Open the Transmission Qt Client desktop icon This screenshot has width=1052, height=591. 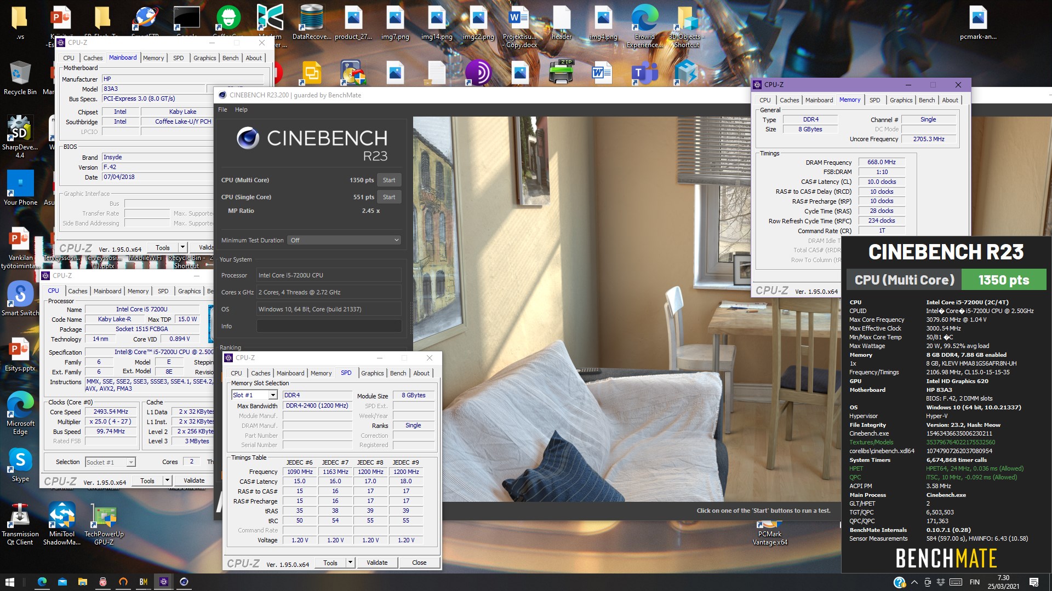click(20, 524)
